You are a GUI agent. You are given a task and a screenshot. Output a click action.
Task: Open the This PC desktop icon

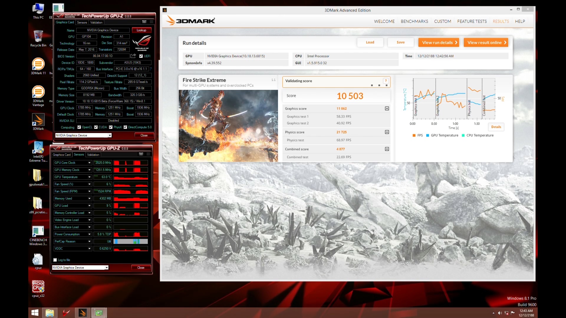(38, 11)
